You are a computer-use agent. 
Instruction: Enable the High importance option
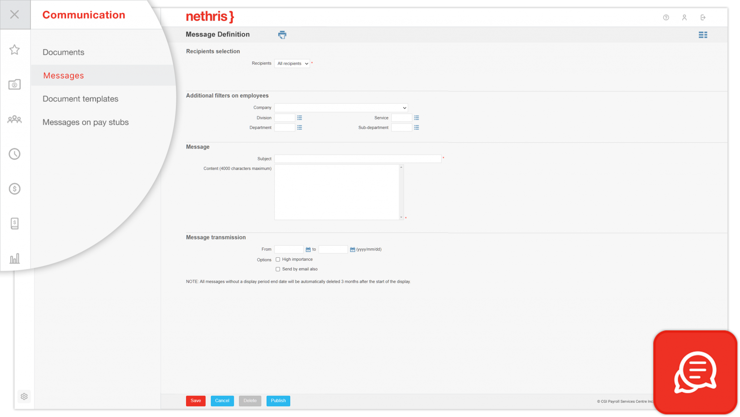pyautogui.click(x=277, y=259)
